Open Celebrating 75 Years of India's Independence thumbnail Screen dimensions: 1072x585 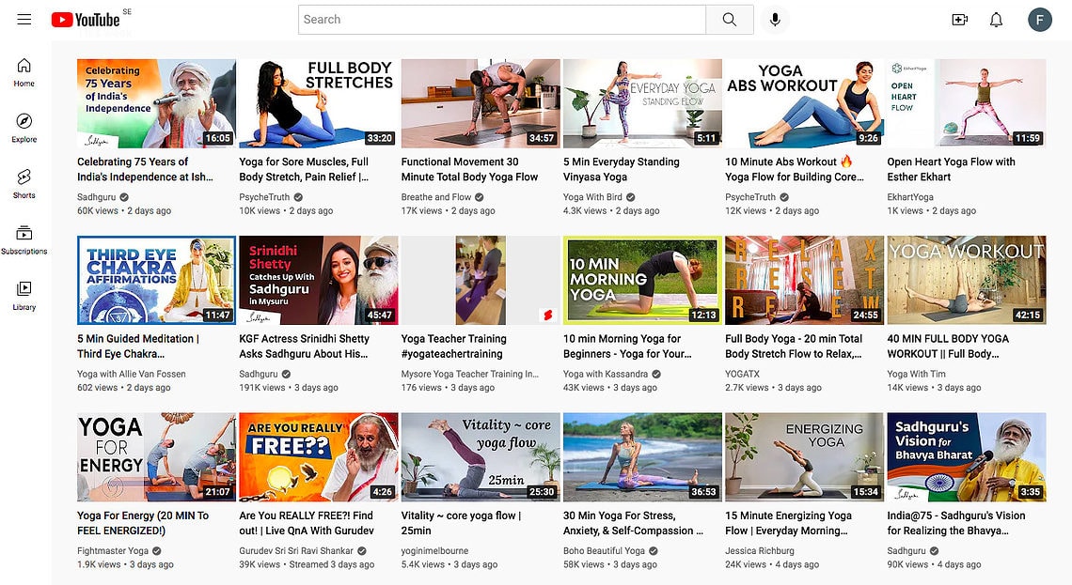point(156,103)
